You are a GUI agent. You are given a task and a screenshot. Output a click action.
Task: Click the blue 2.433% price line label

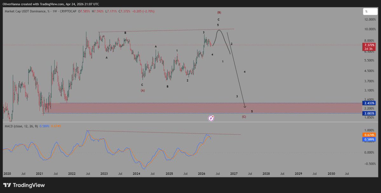(369, 103)
